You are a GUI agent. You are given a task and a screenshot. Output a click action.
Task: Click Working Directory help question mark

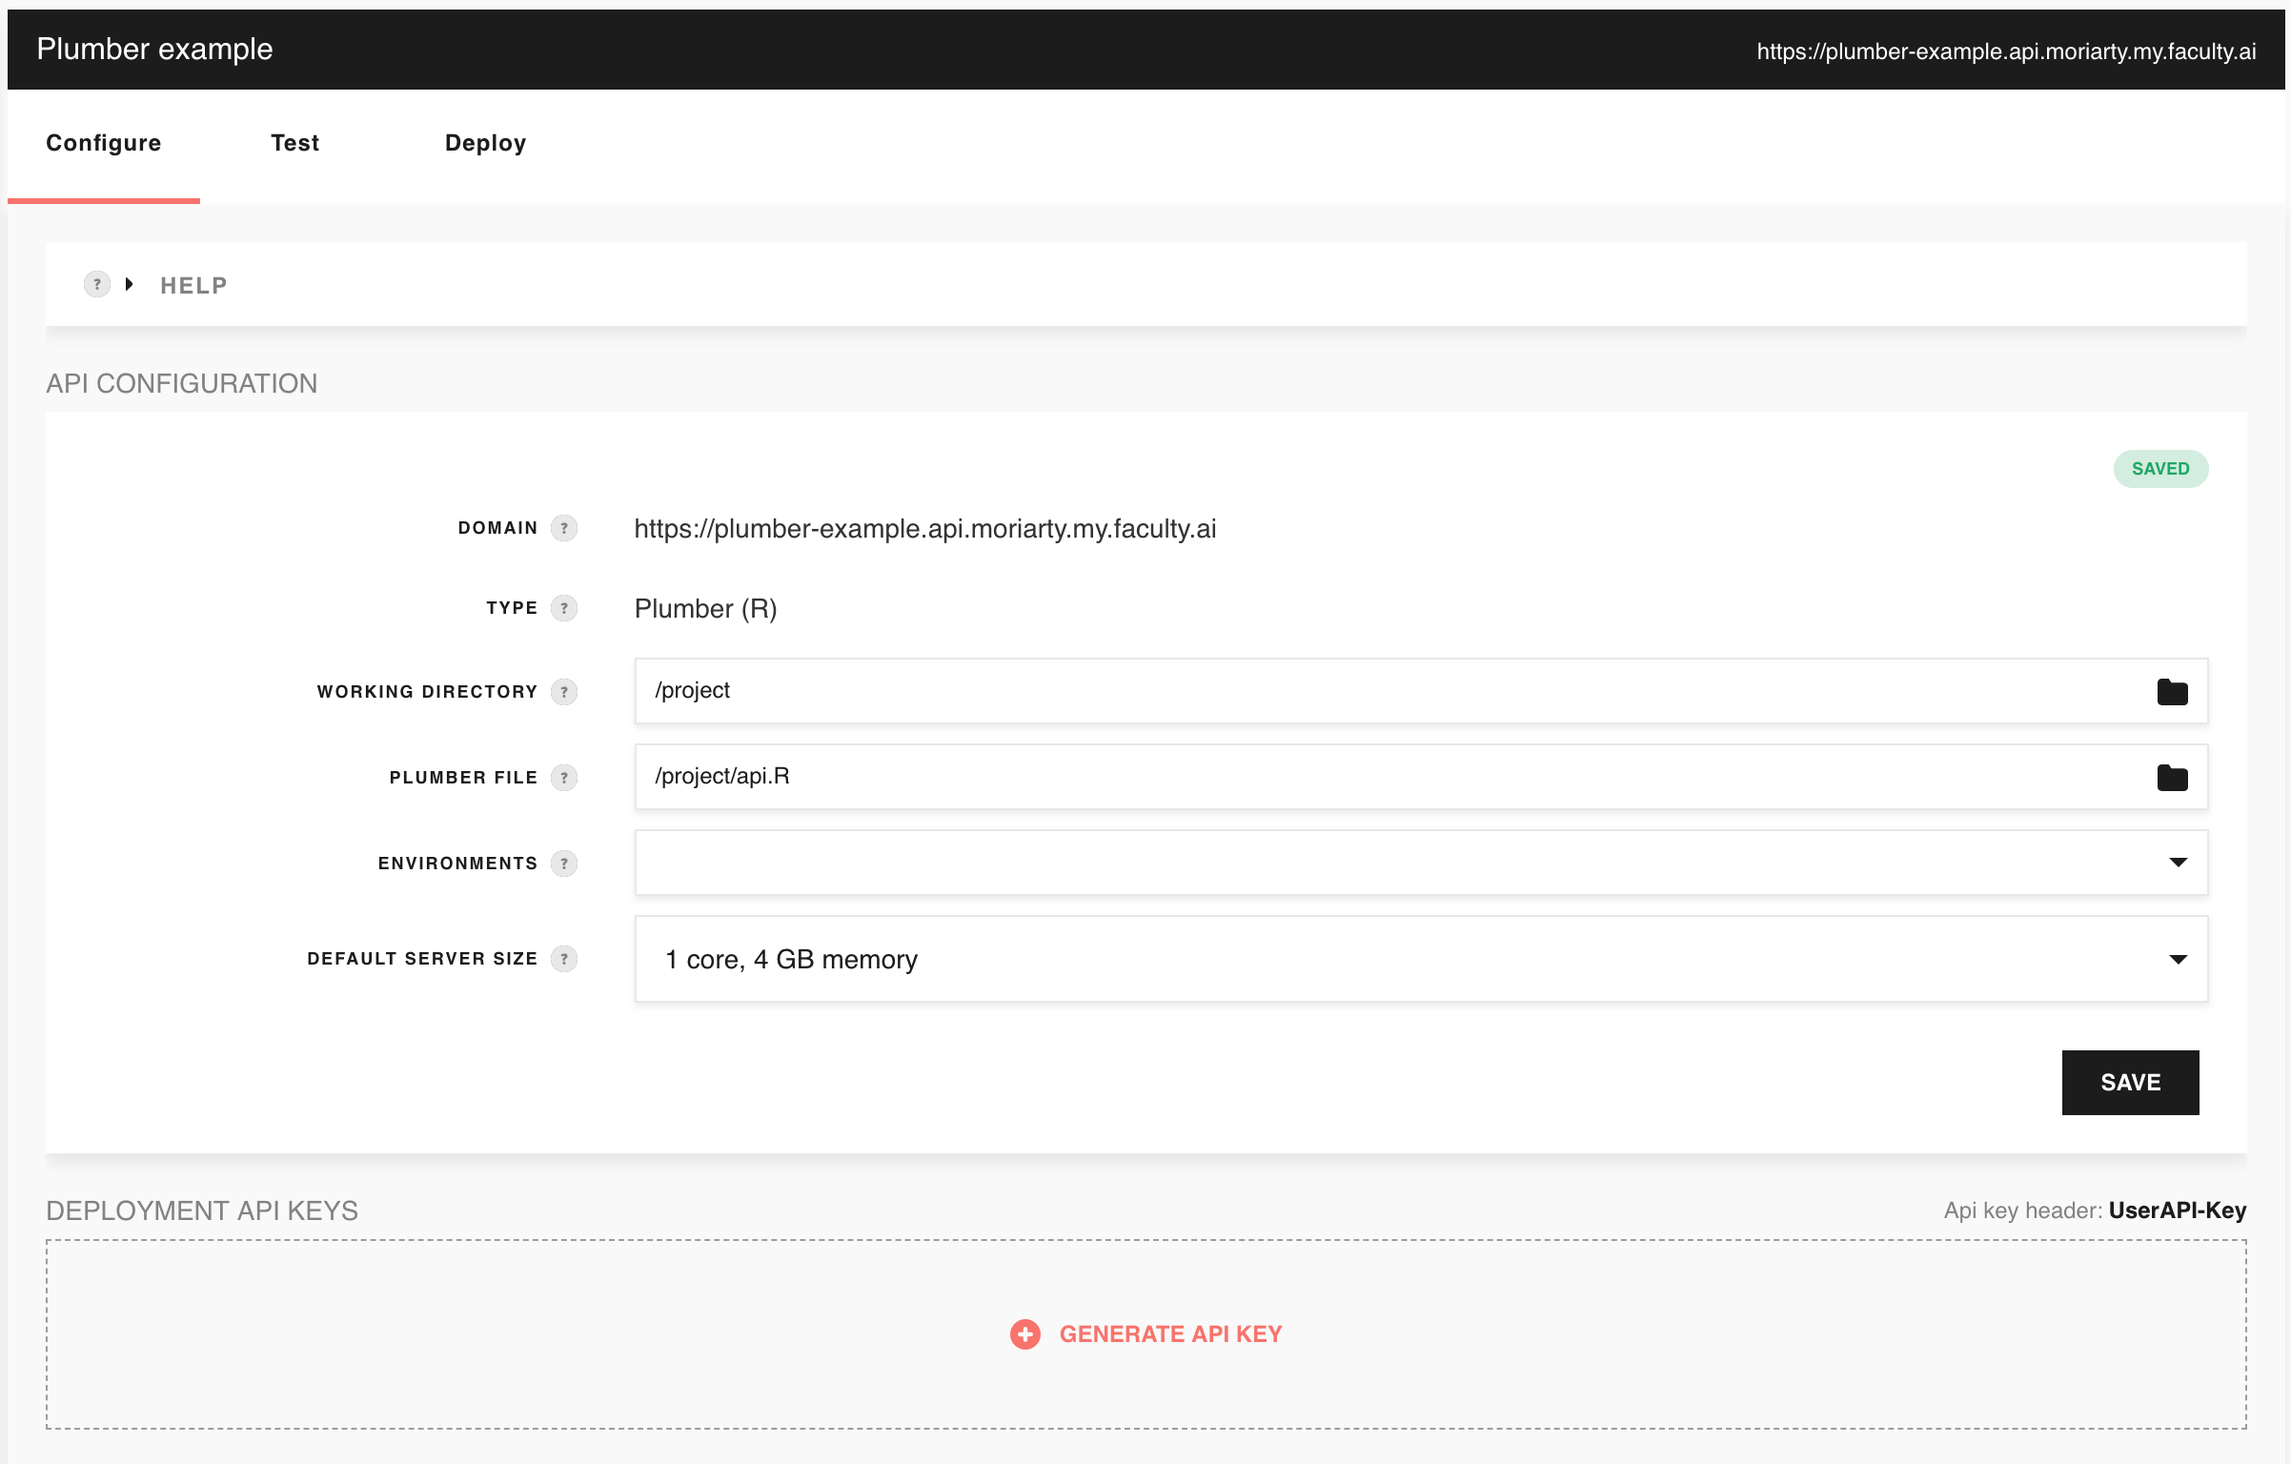click(x=564, y=692)
